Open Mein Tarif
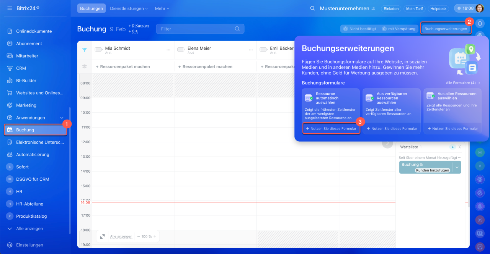The height and width of the screenshot is (254, 490). (x=415, y=8)
